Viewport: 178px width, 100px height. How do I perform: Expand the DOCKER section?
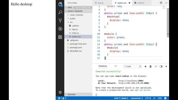(x=78, y=94)
